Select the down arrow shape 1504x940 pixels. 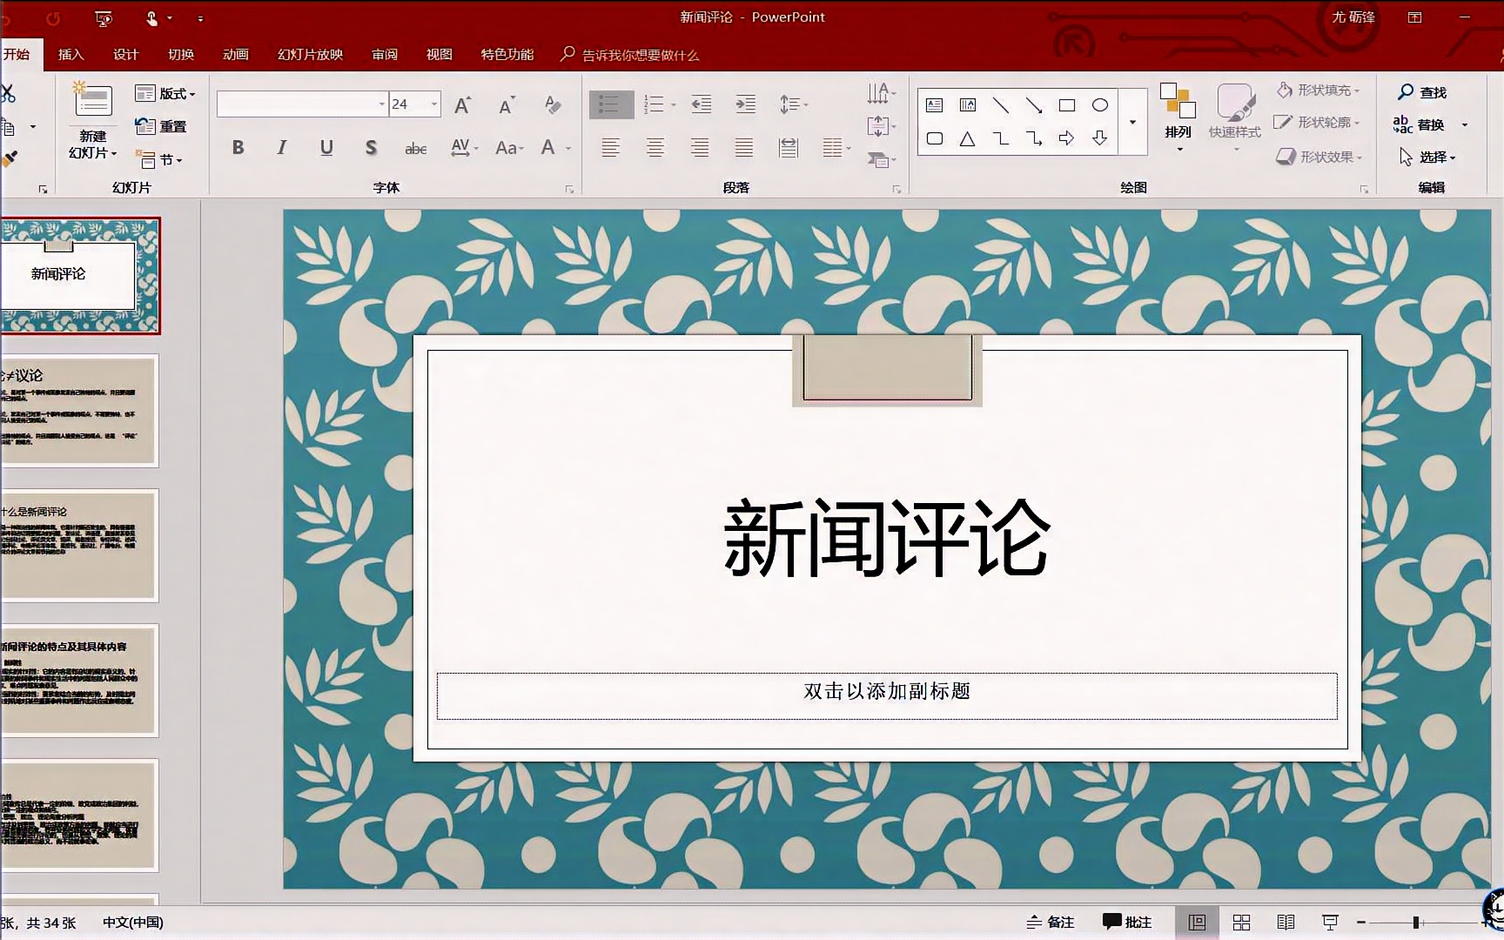coord(1100,138)
